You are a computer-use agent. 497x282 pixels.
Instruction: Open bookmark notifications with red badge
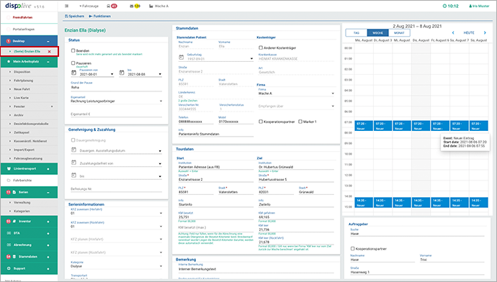point(112,6)
